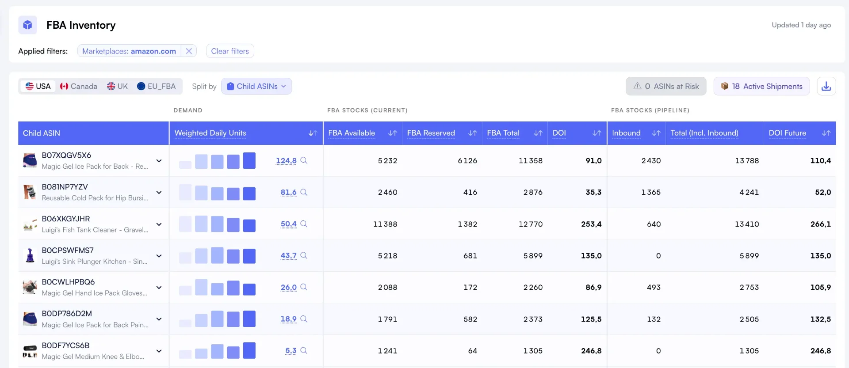This screenshot has width=849, height=368.
Task: Click the download export icon
Action: [826, 86]
